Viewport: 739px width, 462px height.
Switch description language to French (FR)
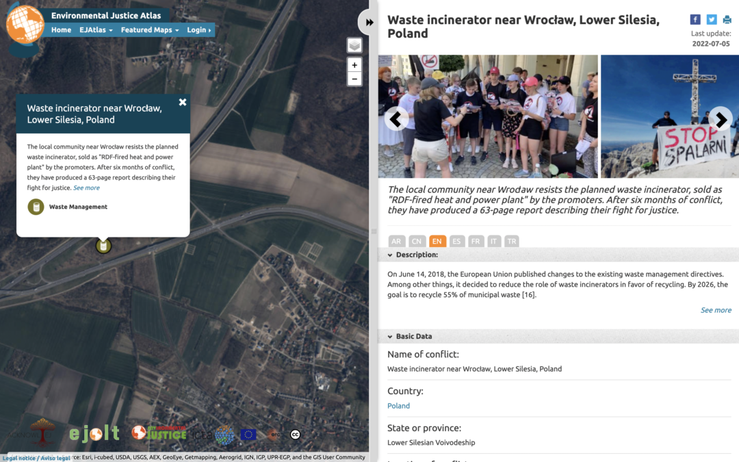(476, 241)
